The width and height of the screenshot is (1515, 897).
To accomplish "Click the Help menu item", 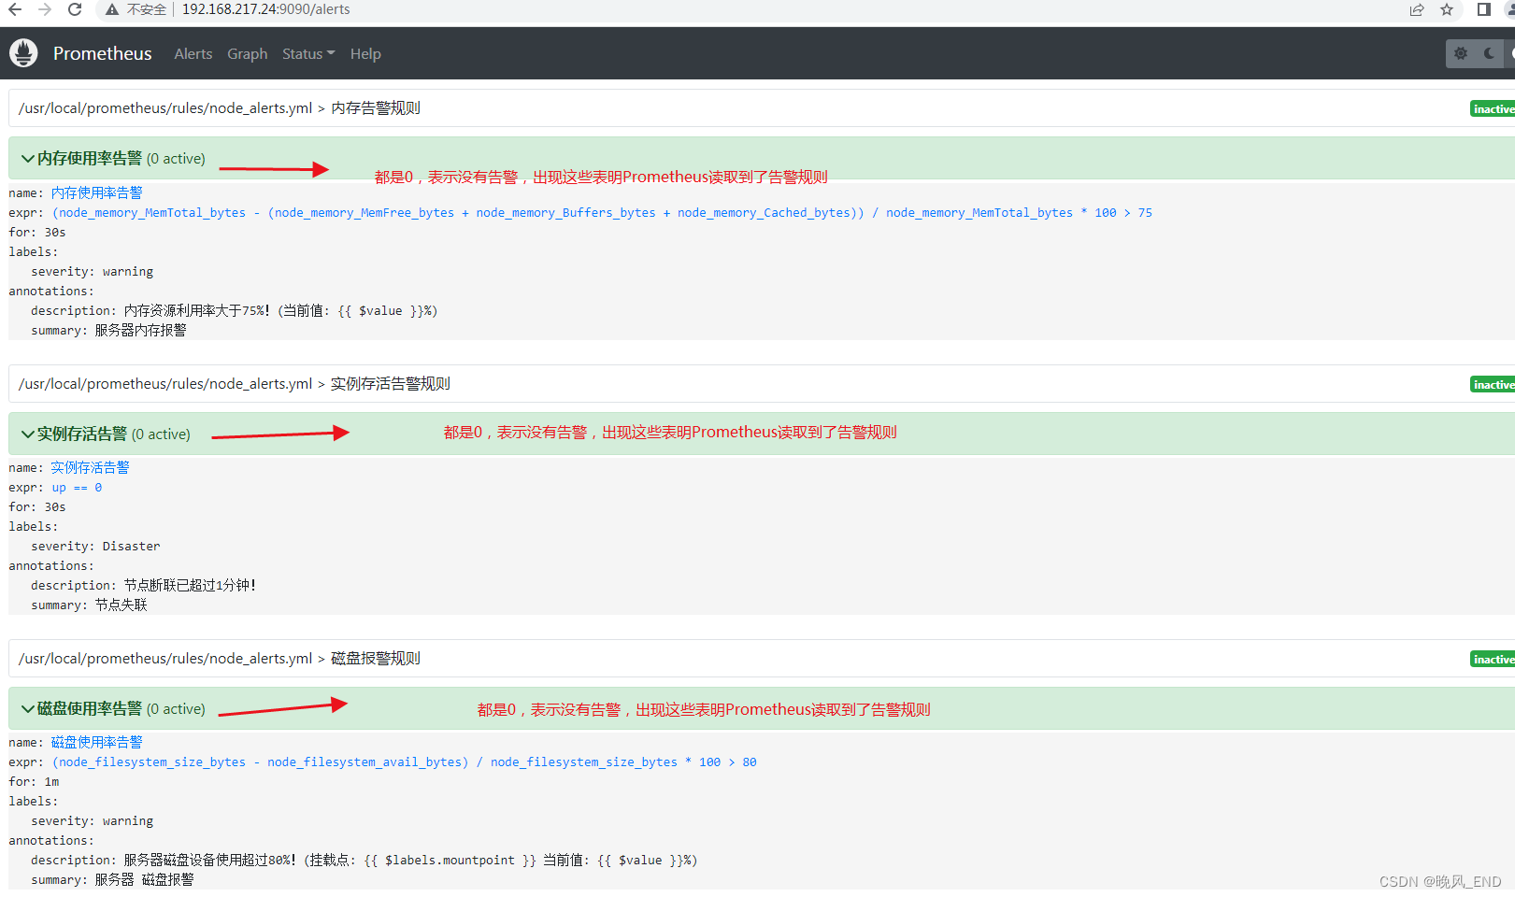I will pos(365,53).
